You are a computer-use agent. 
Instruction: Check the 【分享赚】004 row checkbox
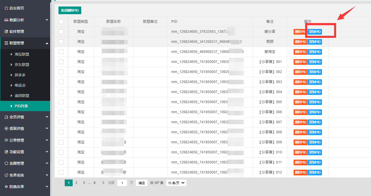tap(61, 92)
